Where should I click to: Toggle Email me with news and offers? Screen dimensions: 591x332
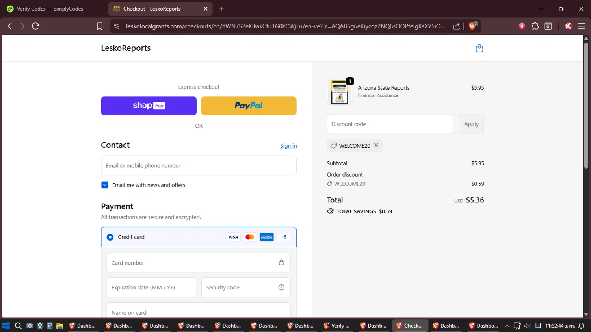[105, 185]
